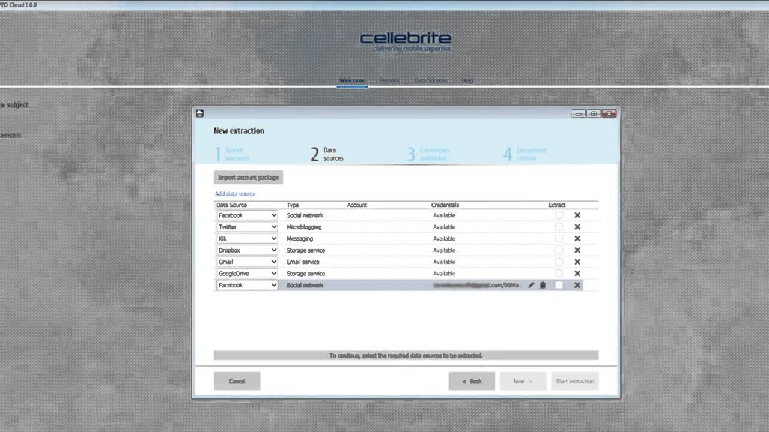Screen dimensions: 769x432
Task: Close the New extraction dialog
Action: tap(609, 113)
